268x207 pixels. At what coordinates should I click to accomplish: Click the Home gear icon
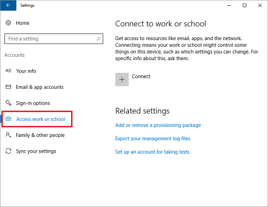[8, 23]
